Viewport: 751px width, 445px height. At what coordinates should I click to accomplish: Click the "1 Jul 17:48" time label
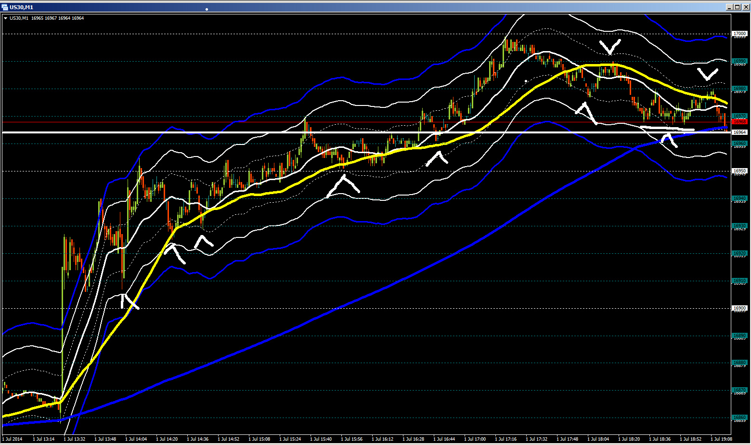click(567, 439)
